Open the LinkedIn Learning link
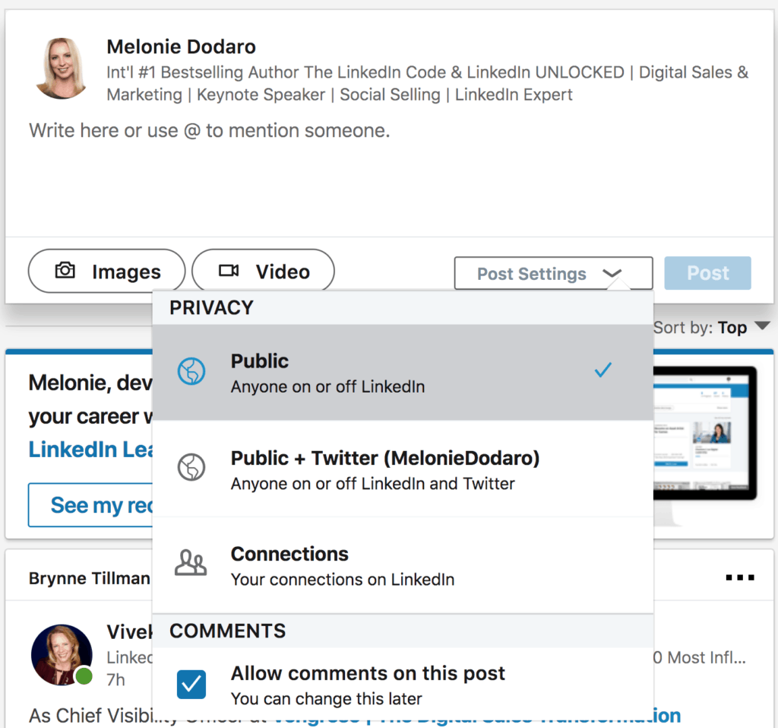778x728 pixels. pos(90,450)
